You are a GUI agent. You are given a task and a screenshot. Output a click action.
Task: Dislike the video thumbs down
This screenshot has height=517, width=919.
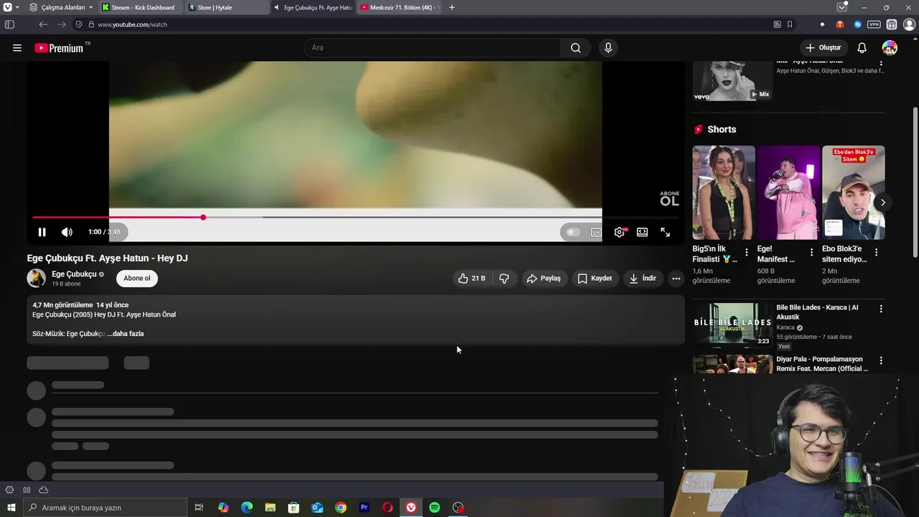click(504, 279)
